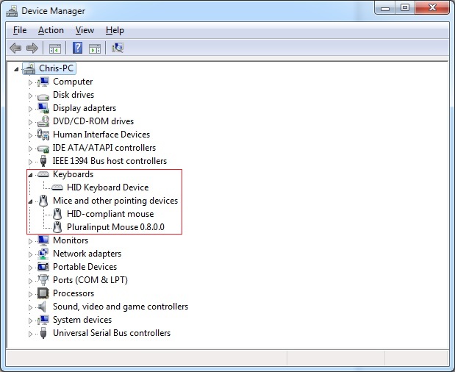455x372 pixels.
Task: Click Show/Hide Action Pane toolbar icon
Action: (x=95, y=49)
